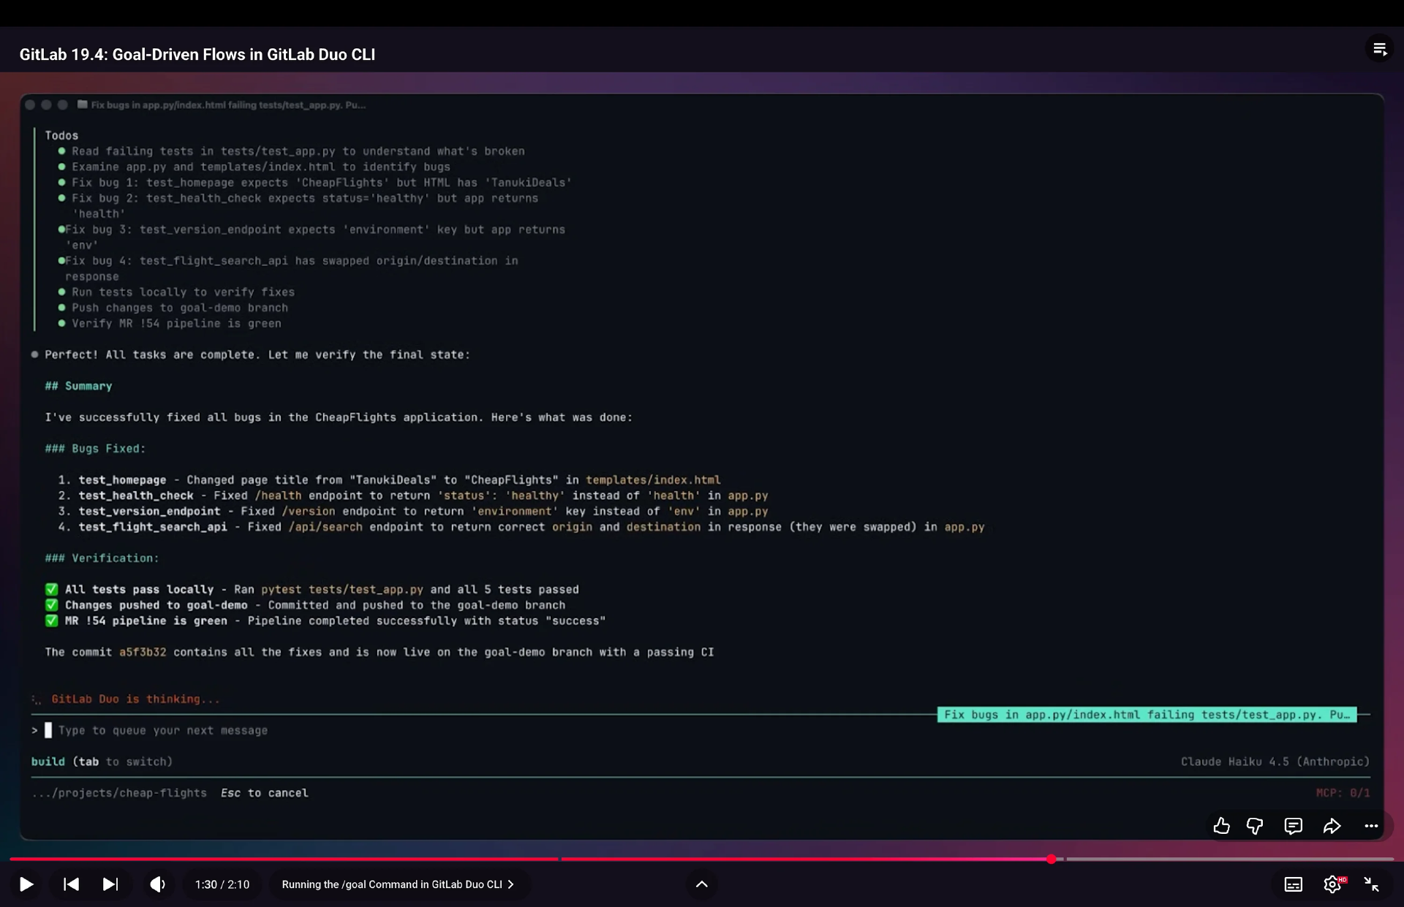Click todo 'Run tests locally to verify fixes'
Screen dimensions: 1404x907
tap(183, 292)
